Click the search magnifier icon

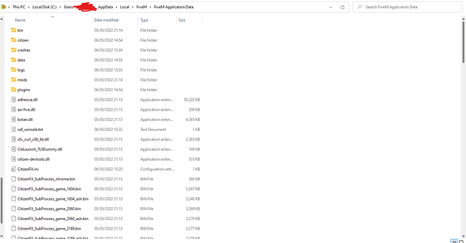pyautogui.click(x=359, y=7)
